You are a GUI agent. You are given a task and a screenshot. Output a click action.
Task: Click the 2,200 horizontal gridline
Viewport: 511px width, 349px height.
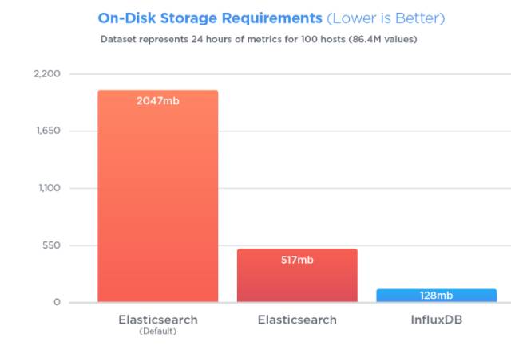290,74
